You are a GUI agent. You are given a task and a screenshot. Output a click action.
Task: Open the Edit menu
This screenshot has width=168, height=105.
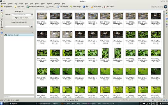26,4
